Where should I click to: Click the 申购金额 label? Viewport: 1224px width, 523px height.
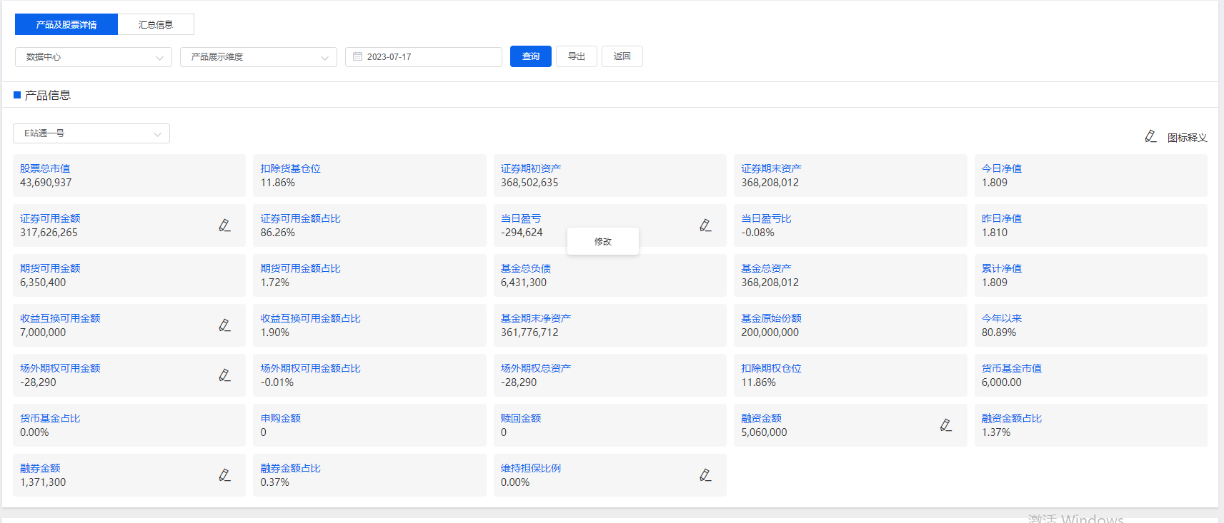(x=281, y=418)
